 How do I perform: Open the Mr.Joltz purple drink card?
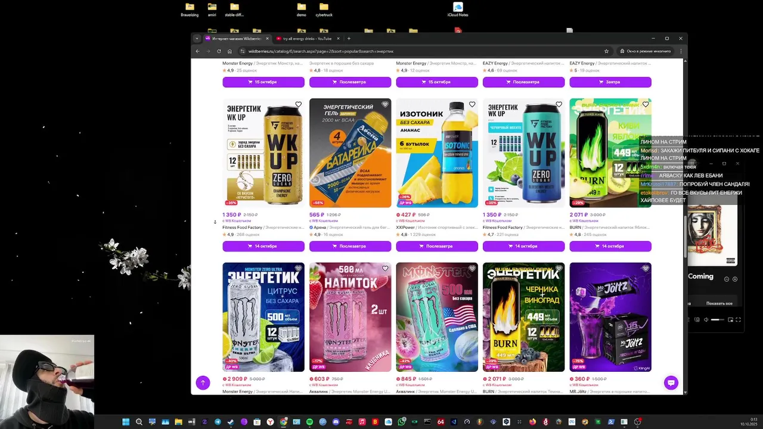(610, 317)
